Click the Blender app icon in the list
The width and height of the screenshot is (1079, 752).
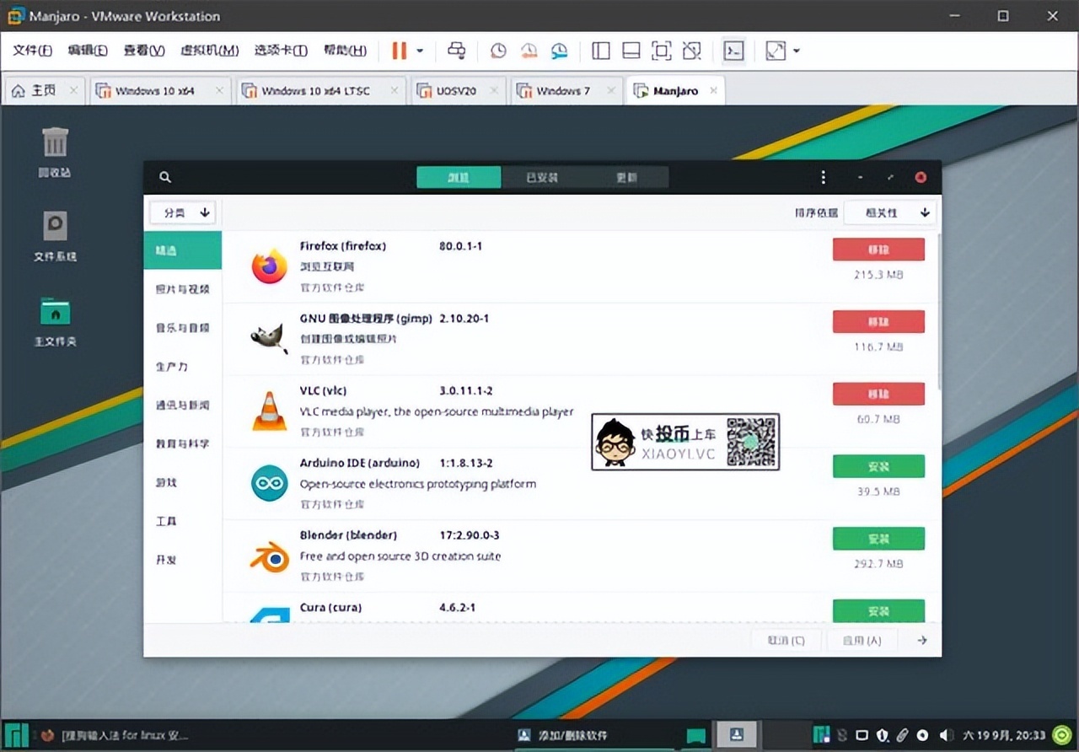pyautogui.click(x=269, y=556)
